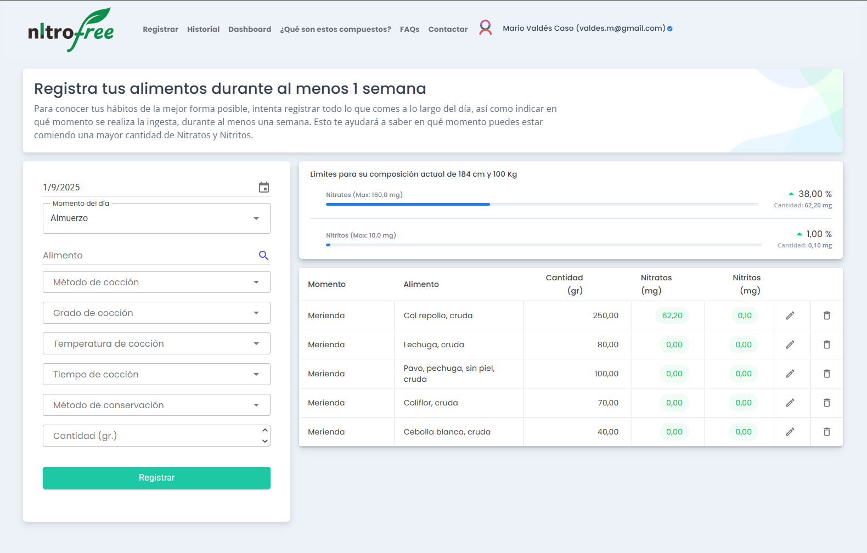Edit the Col repollo, cruda entry
Viewport: 867px width, 553px height.
(790, 315)
